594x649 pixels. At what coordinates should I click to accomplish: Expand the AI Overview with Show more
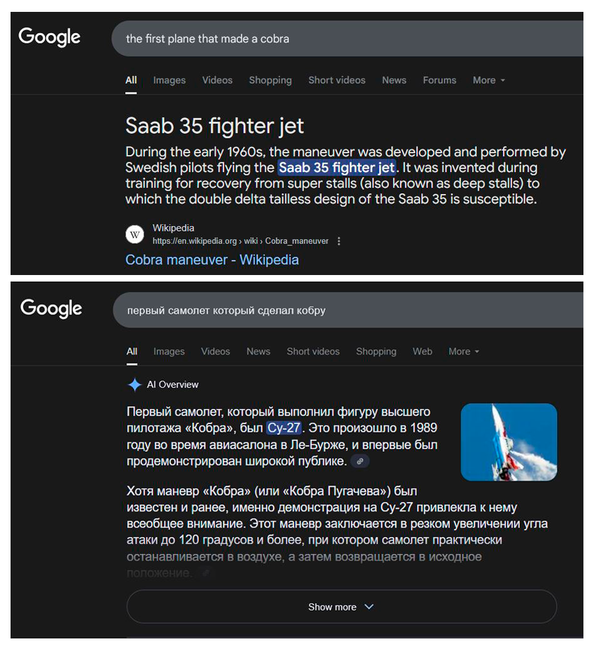coord(341,607)
